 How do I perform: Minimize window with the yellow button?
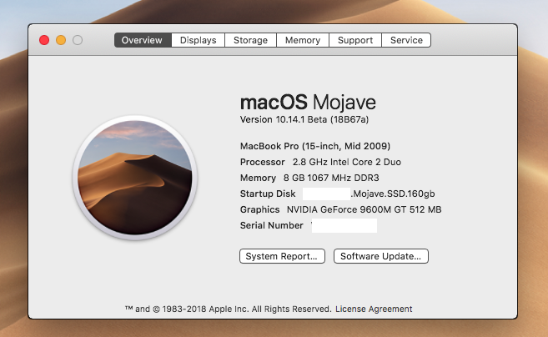tap(61, 40)
